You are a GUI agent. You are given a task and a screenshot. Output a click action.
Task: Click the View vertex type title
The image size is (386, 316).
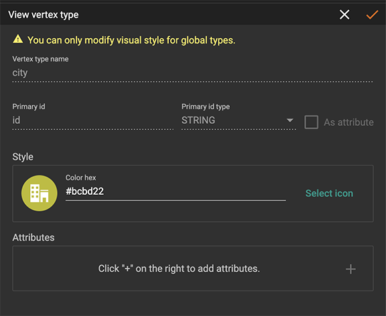44,15
